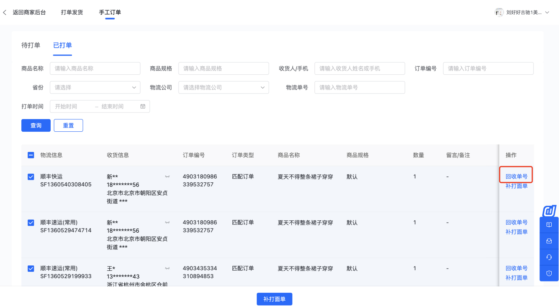Viewport: 559px width, 307px height.
Task: Go back via 返回商家后台
Action: pos(29,13)
